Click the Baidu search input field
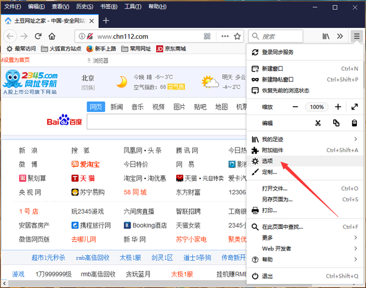Screen dimensions: 366x288 [167, 122]
